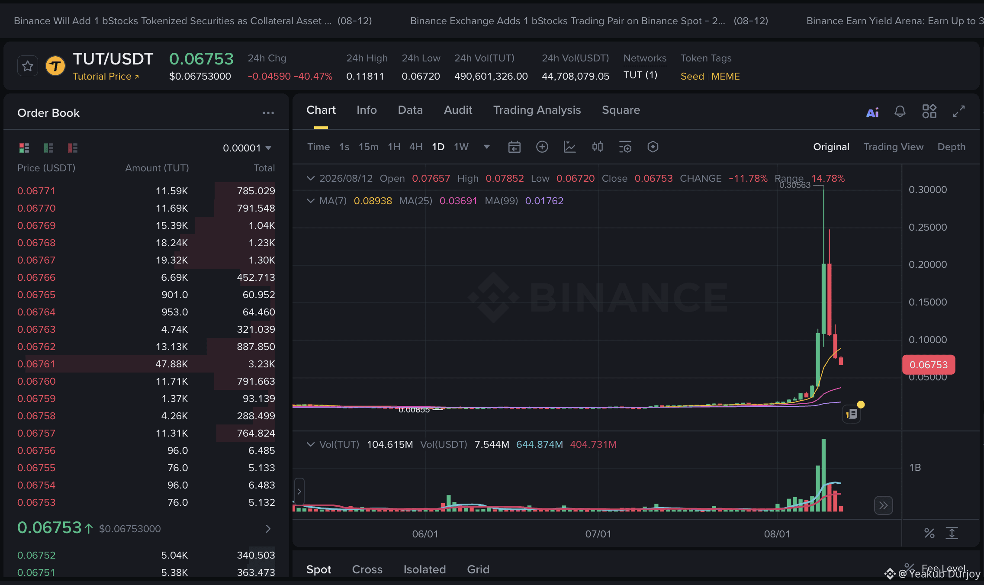Open Binance Earn Yield Arena announcement
This screenshot has height=585, width=984.
click(x=895, y=21)
